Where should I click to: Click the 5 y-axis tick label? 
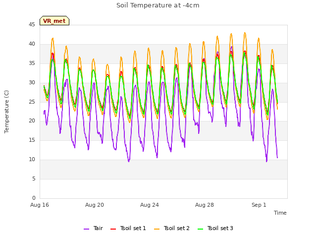[x=34, y=178]
